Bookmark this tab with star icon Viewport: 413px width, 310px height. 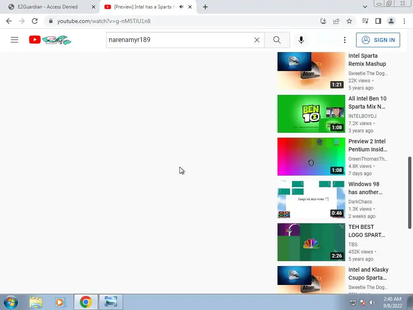(349, 21)
